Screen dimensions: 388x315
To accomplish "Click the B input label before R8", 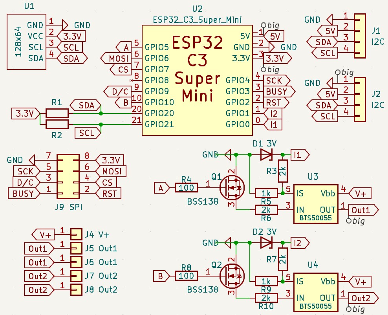I will click(x=162, y=276).
